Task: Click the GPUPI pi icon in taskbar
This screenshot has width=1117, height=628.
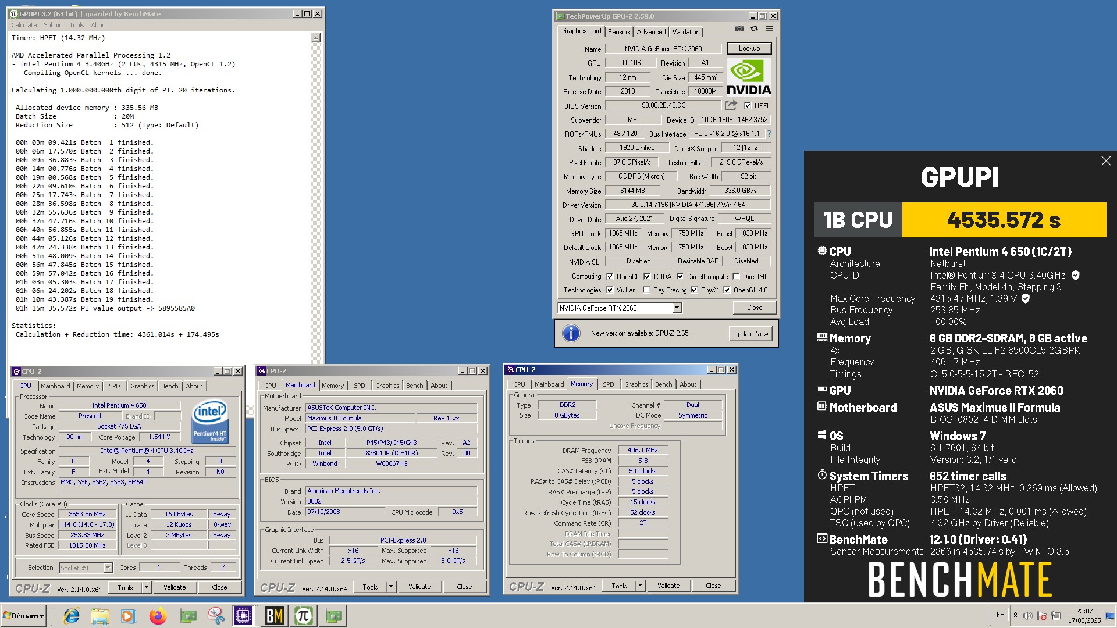Action: tap(303, 616)
